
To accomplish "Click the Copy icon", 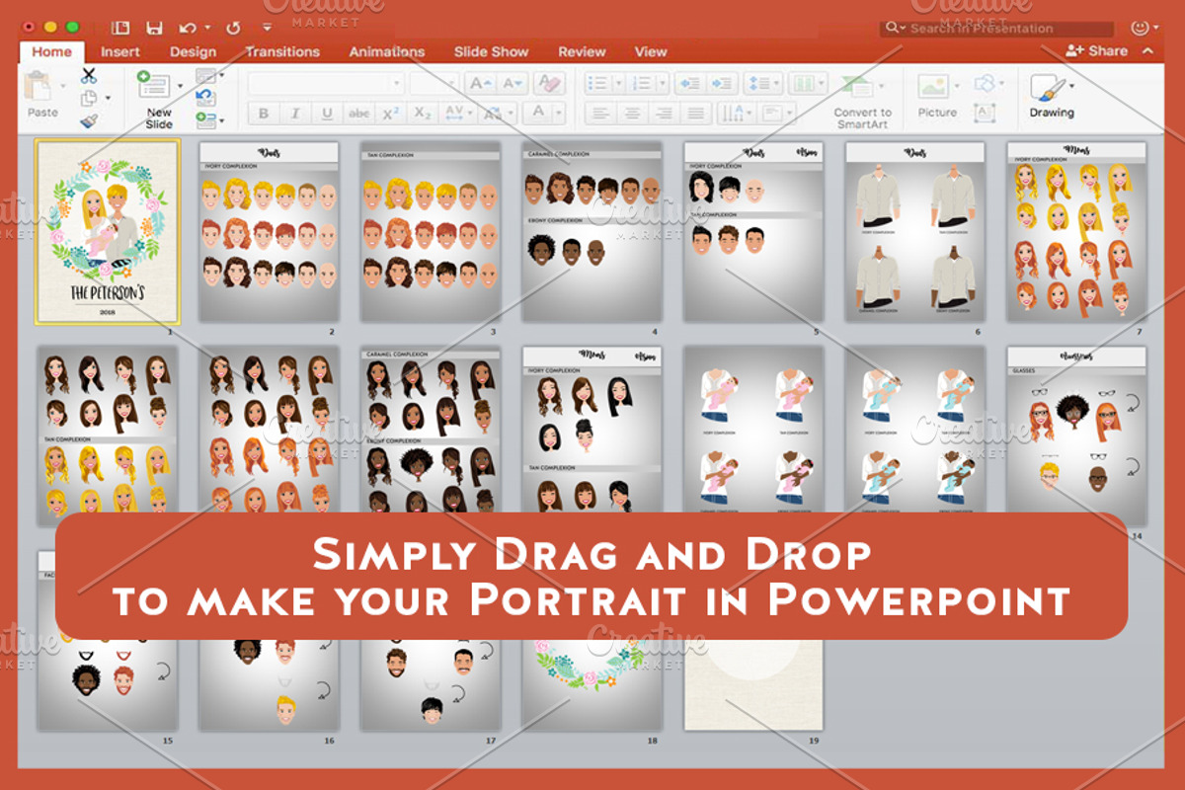I will (x=89, y=98).
